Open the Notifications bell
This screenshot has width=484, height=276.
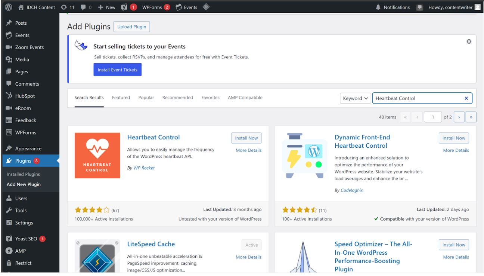pyautogui.click(x=393, y=7)
